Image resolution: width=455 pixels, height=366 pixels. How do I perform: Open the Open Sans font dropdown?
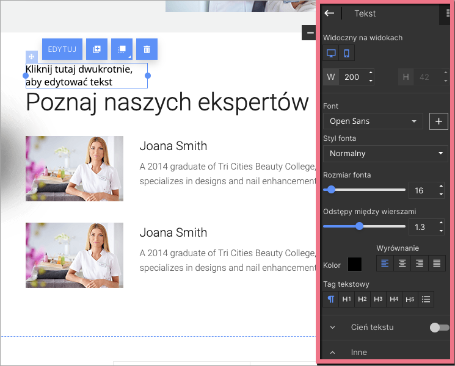point(373,121)
